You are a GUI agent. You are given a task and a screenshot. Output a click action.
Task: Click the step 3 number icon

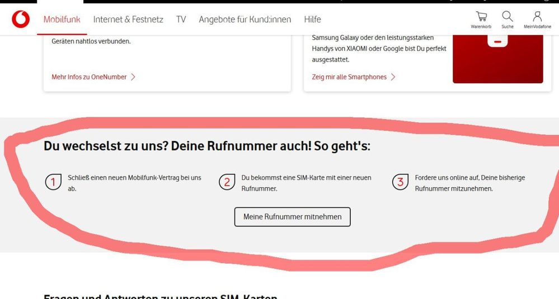pos(400,182)
